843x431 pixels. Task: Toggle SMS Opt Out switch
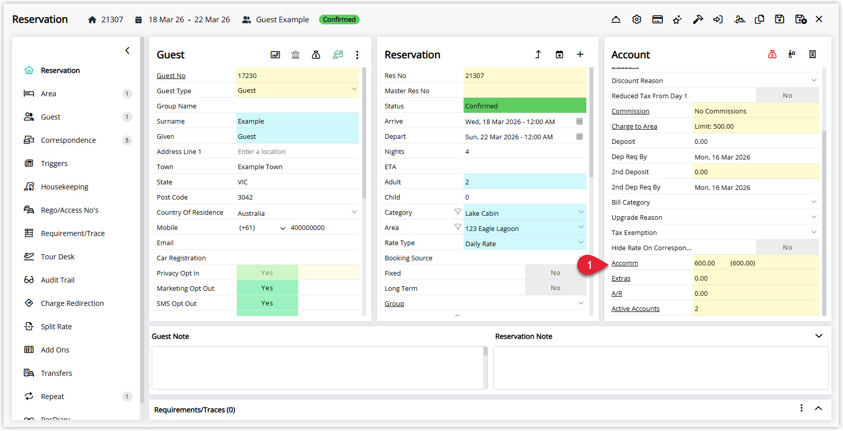tap(267, 303)
